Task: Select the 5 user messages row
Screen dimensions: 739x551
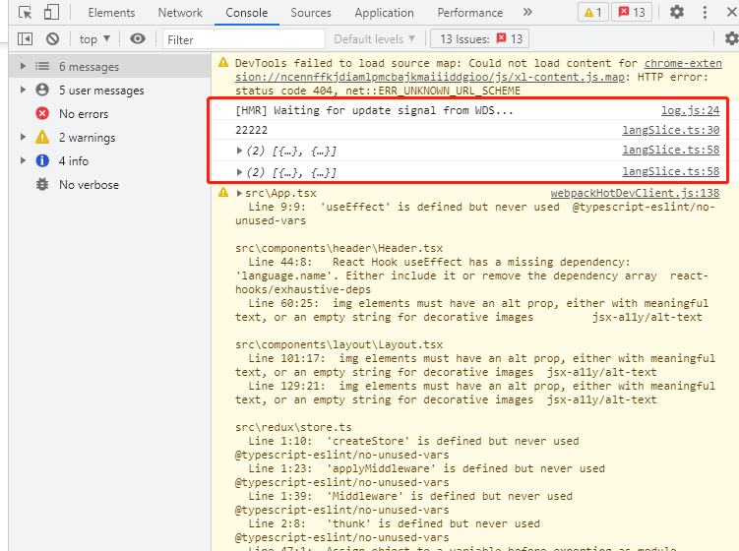Action: [x=110, y=90]
